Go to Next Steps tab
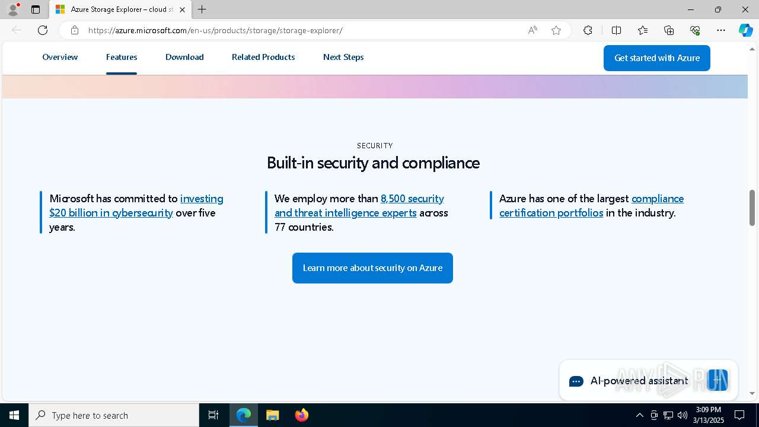The height and width of the screenshot is (427, 759). pyautogui.click(x=343, y=57)
